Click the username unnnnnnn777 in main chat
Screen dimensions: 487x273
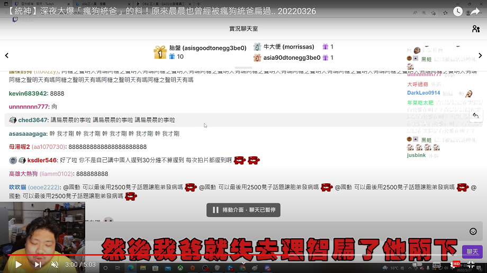[x=29, y=107]
